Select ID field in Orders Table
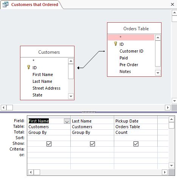Image resolution: width=177 pixels, height=180 pixels. tap(131, 44)
